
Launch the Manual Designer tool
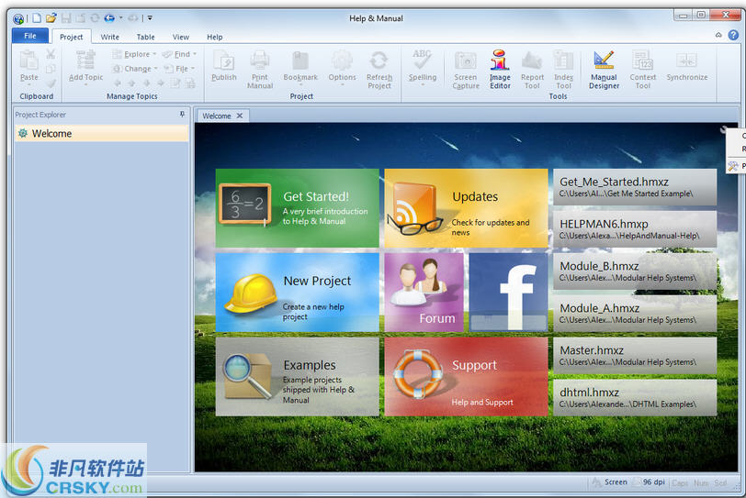pos(604,69)
